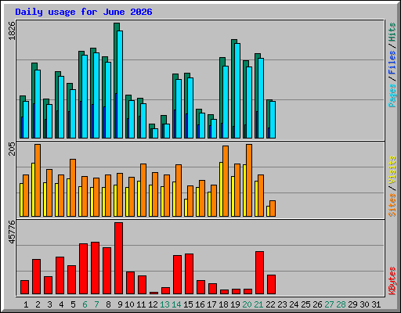Click the KBytes legend label
The height and width of the screenshot is (313, 401).
(x=392, y=281)
